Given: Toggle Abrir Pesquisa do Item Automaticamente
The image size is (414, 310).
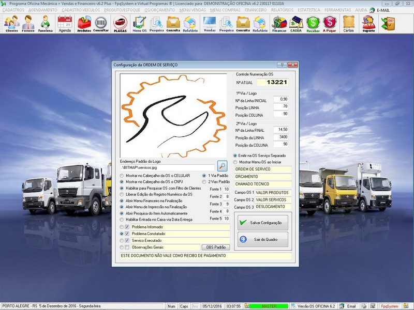Looking at the screenshot, I should (x=122, y=213).
